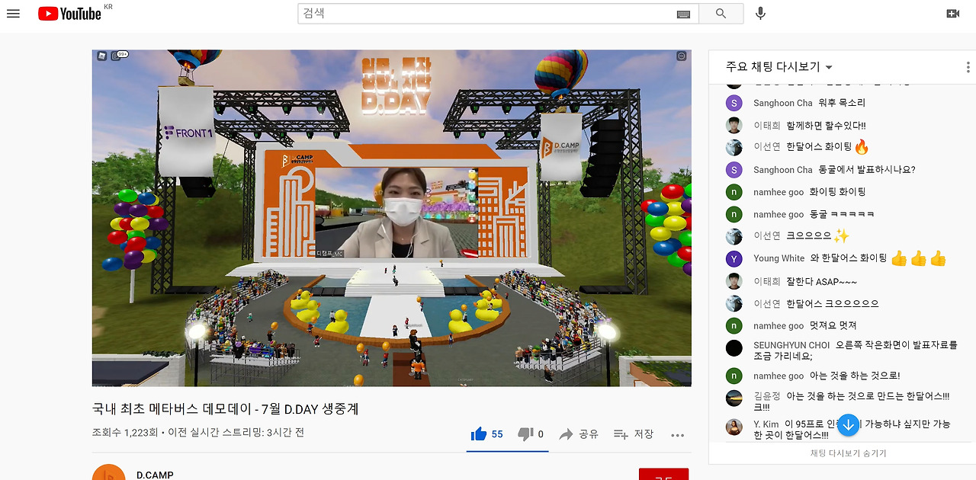The width and height of the screenshot is (976, 480).
Task: Open chat panel three-dot options
Action: coord(968,67)
